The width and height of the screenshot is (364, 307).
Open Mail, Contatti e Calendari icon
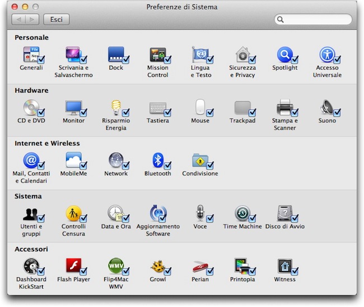[31, 161]
